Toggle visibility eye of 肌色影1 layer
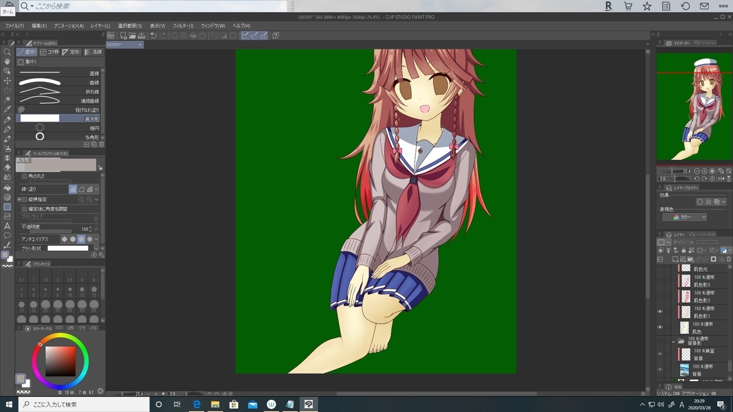 pos(660,311)
